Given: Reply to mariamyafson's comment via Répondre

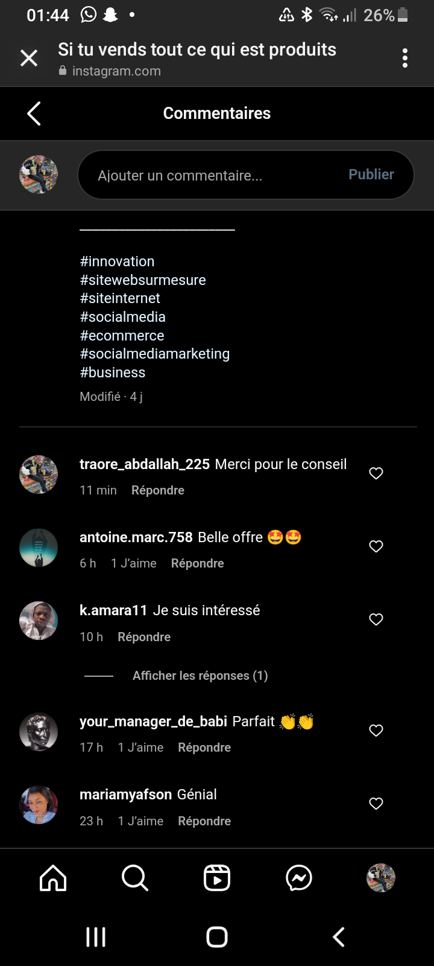Looking at the screenshot, I should (204, 821).
